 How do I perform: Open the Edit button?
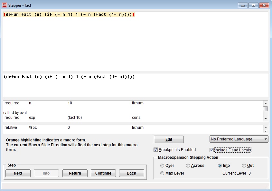tap(169, 139)
